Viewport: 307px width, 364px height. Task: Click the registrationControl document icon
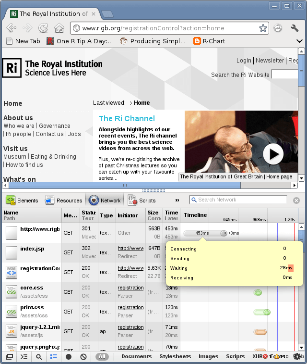[x=12, y=272]
